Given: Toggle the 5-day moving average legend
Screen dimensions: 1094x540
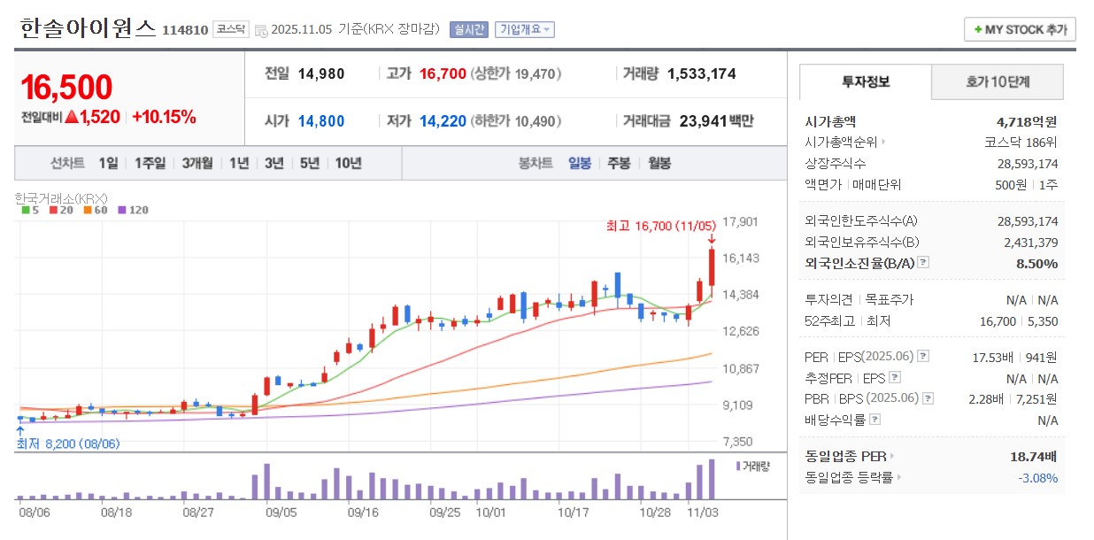Looking at the screenshot, I should 24,210.
